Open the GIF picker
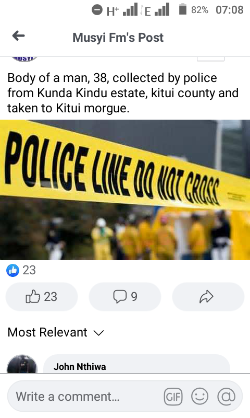This screenshot has height=418, width=250. [x=173, y=397]
